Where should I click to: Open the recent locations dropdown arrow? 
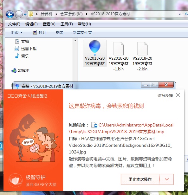[25, 15]
